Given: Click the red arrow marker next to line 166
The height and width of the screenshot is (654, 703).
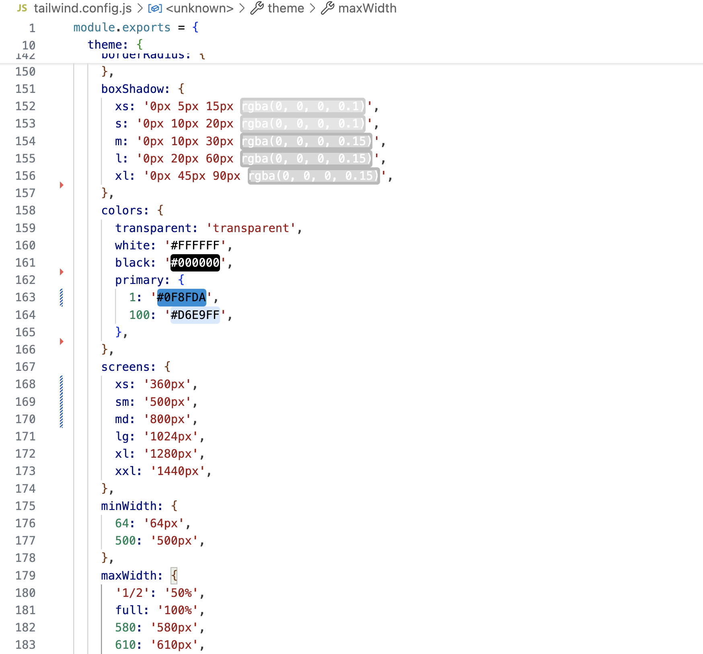Looking at the screenshot, I should (61, 341).
